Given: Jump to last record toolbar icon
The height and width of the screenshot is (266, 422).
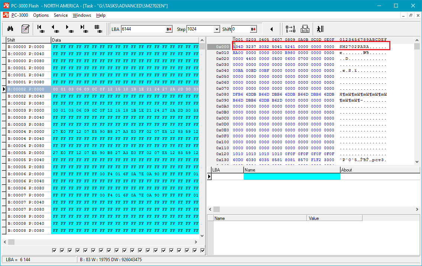Looking at the screenshot, I should [x=84, y=29].
